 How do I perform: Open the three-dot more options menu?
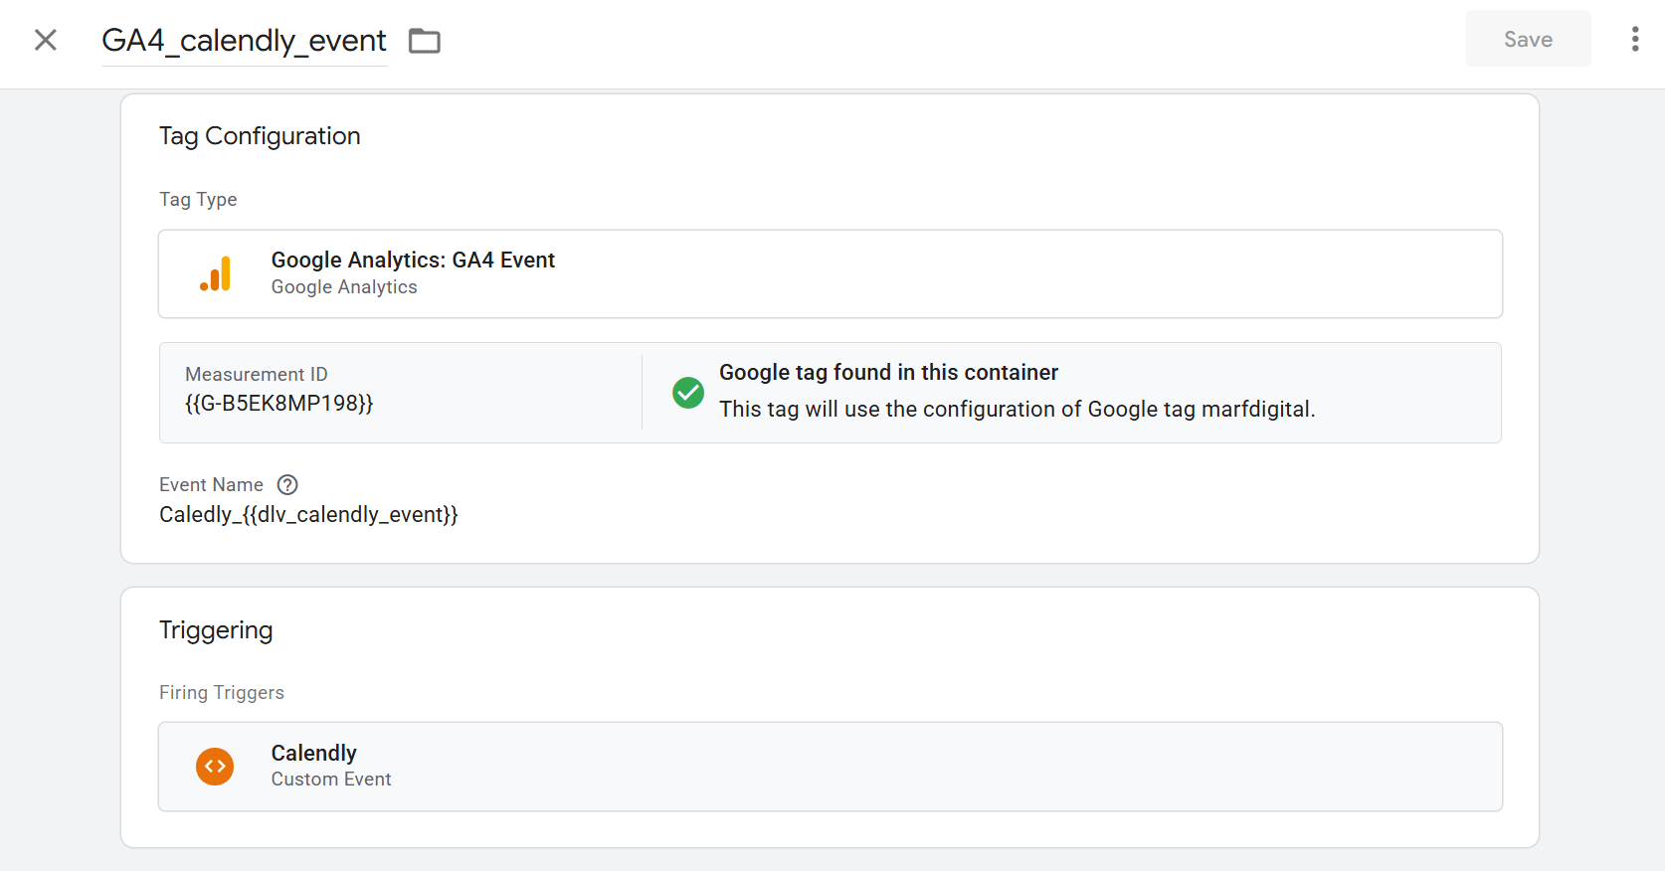pos(1635,39)
